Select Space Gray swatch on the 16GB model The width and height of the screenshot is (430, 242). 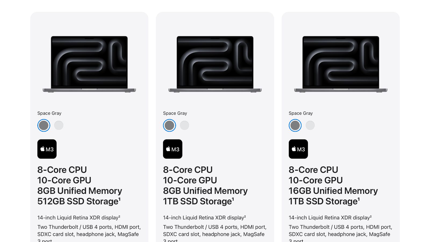point(295,125)
